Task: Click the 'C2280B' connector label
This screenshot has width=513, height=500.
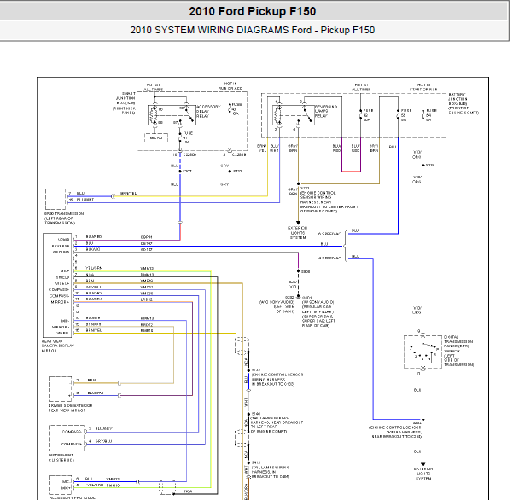Action: pyautogui.click(x=239, y=154)
